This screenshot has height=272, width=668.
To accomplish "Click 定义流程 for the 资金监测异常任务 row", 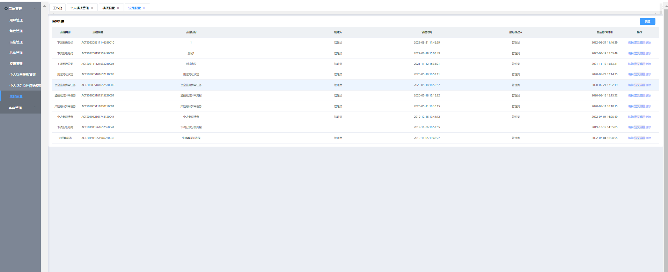I will tap(639, 85).
